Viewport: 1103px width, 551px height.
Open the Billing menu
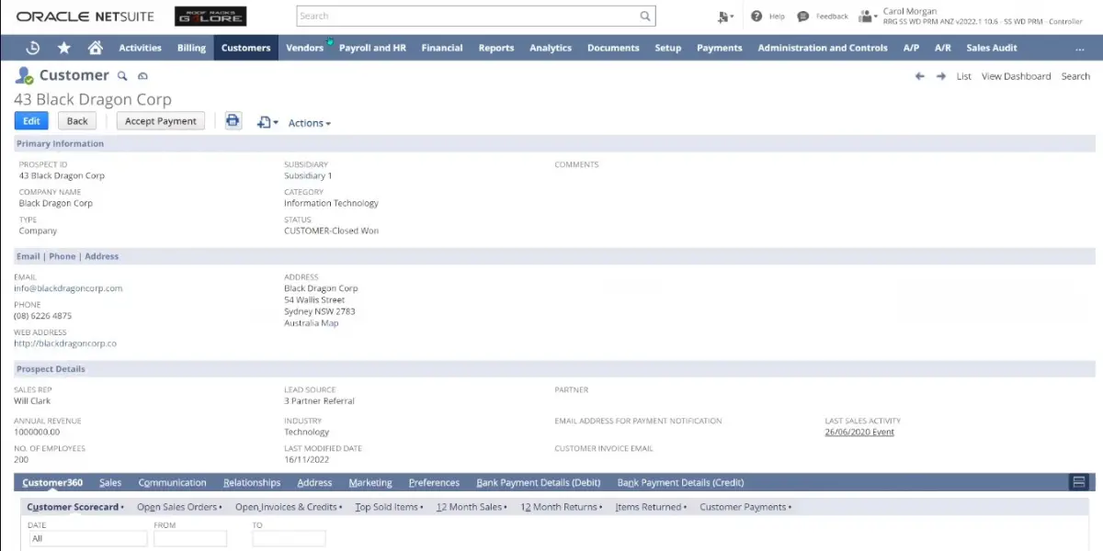click(x=191, y=48)
